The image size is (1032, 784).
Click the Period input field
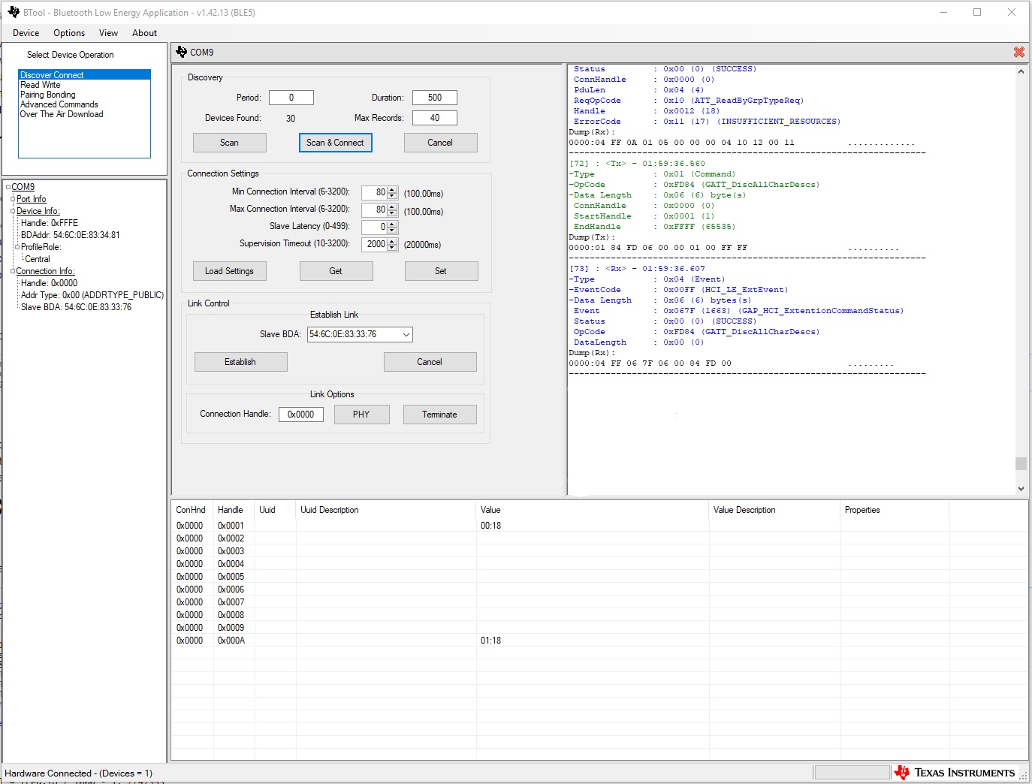point(291,98)
